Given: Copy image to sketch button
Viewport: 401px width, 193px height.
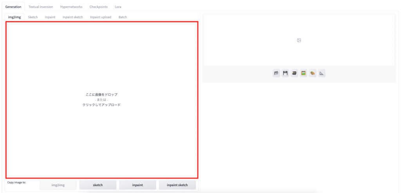Looking at the screenshot, I should [98, 185].
